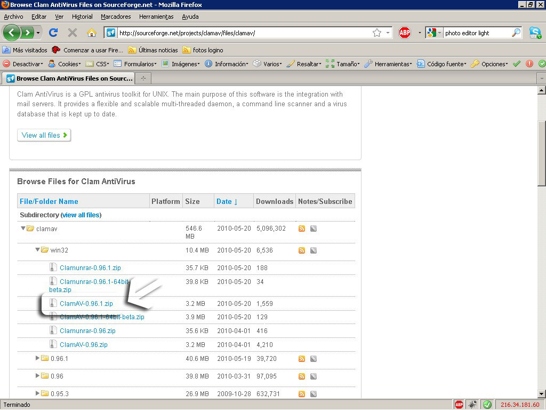Click the browser Forward arrow button
Screen dimensions: 546x410
[27, 33]
